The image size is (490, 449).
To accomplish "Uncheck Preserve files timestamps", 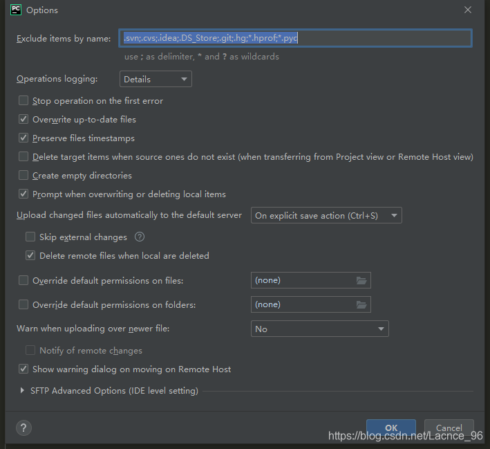I will coord(23,138).
